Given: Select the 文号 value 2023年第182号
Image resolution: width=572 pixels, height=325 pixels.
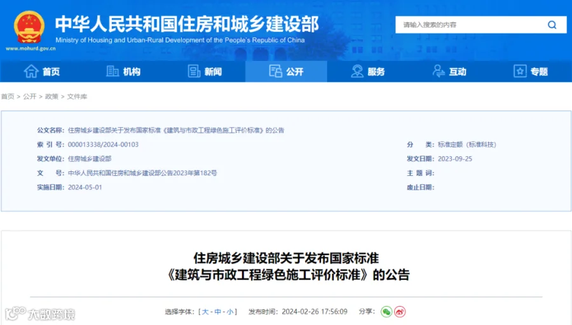Looking at the screenshot, I should coord(195,173).
